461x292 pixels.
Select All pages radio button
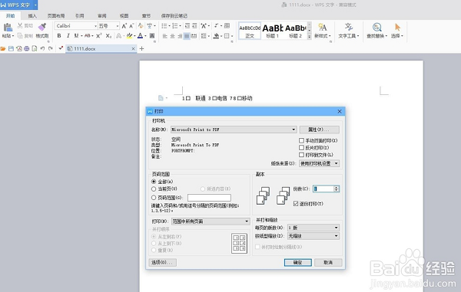[x=154, y=182]
